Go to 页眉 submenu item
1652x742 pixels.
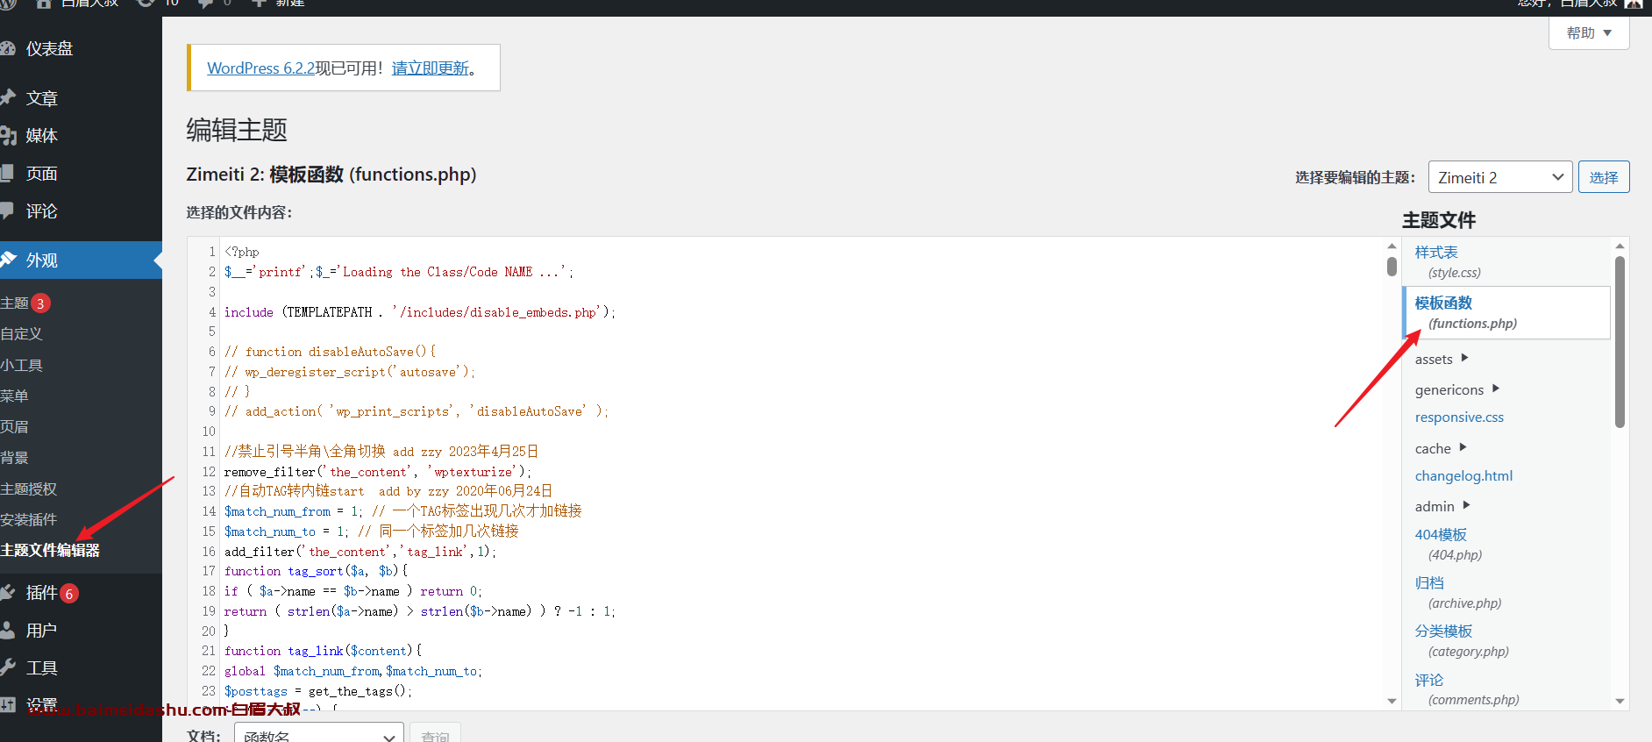[14, 426]
